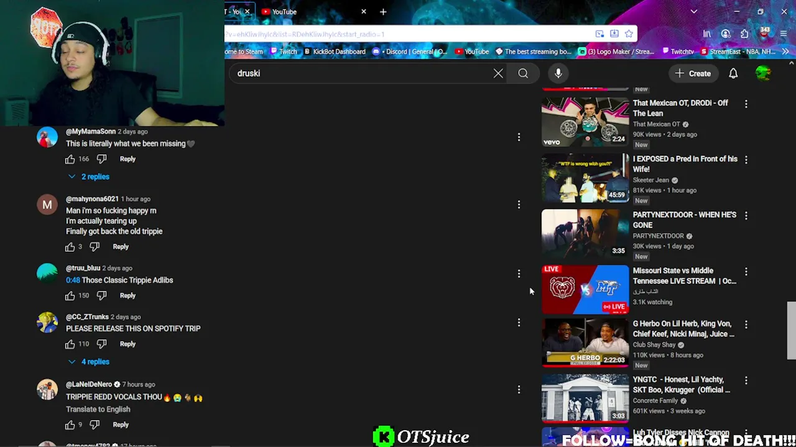The image size is (796, 447).
Task: Open menu for G Herbo video
Action: [x=746, y=324]
